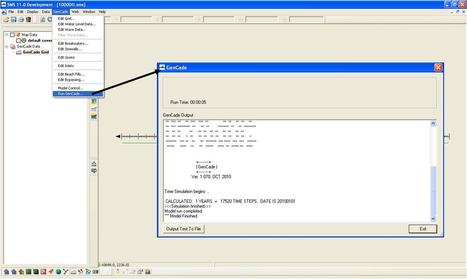The image size is (467, 279).
Task: Select the blue node network module icon
Action: pyautogui.click(x=66, y=272)
